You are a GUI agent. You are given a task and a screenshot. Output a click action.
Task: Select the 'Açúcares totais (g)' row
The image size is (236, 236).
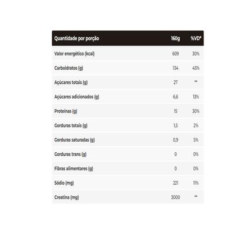[128, 82]
